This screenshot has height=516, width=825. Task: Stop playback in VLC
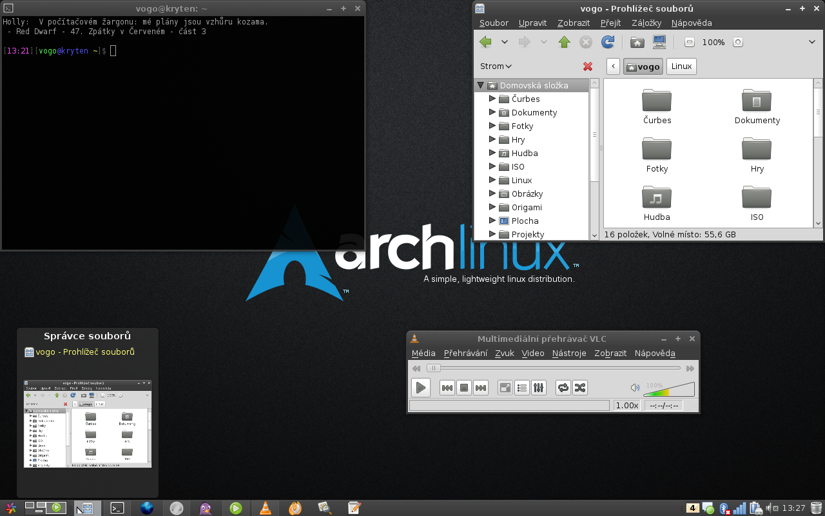coord(464,388)
